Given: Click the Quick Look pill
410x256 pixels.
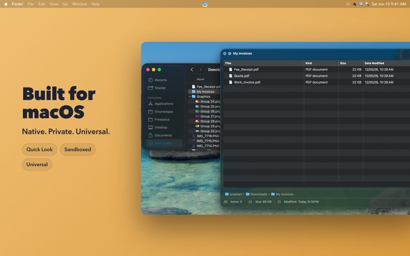Looking at the screenshot, I should (x=39, y=150).
